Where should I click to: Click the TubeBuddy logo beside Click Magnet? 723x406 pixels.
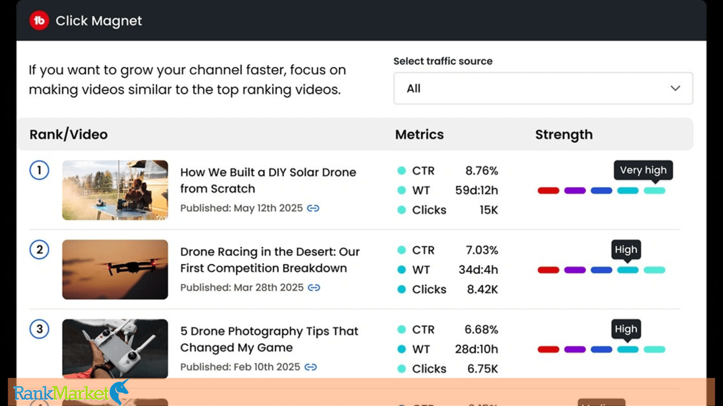coord(39,21)
